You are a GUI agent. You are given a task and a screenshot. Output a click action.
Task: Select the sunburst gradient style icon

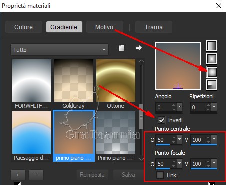(212, 72)
